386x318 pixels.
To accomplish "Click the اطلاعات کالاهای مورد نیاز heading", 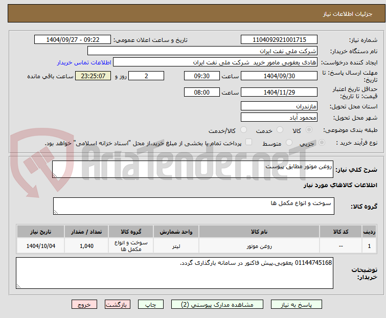I will [340, 185].
